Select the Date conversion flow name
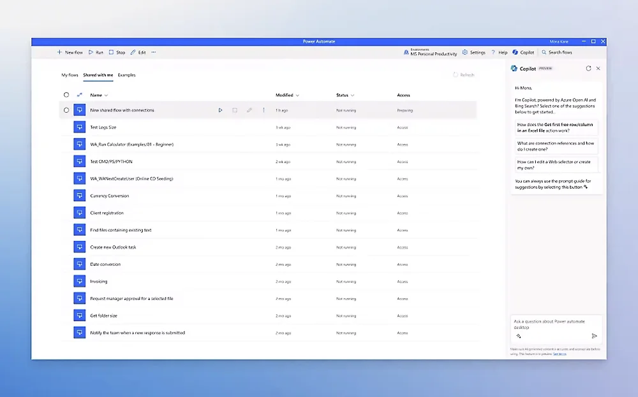 point(105,264)
